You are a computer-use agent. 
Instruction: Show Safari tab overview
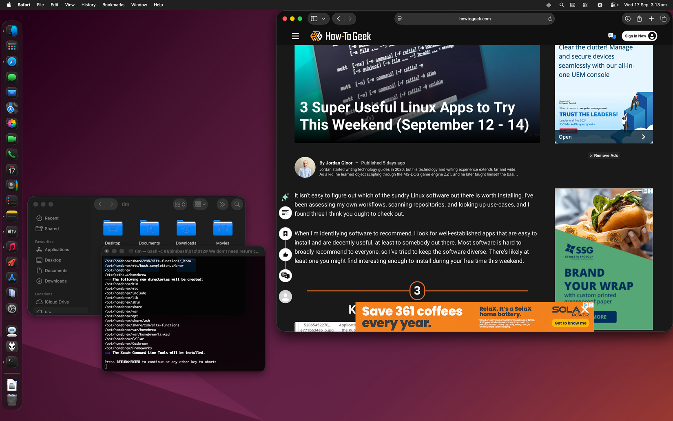(663, 18)
